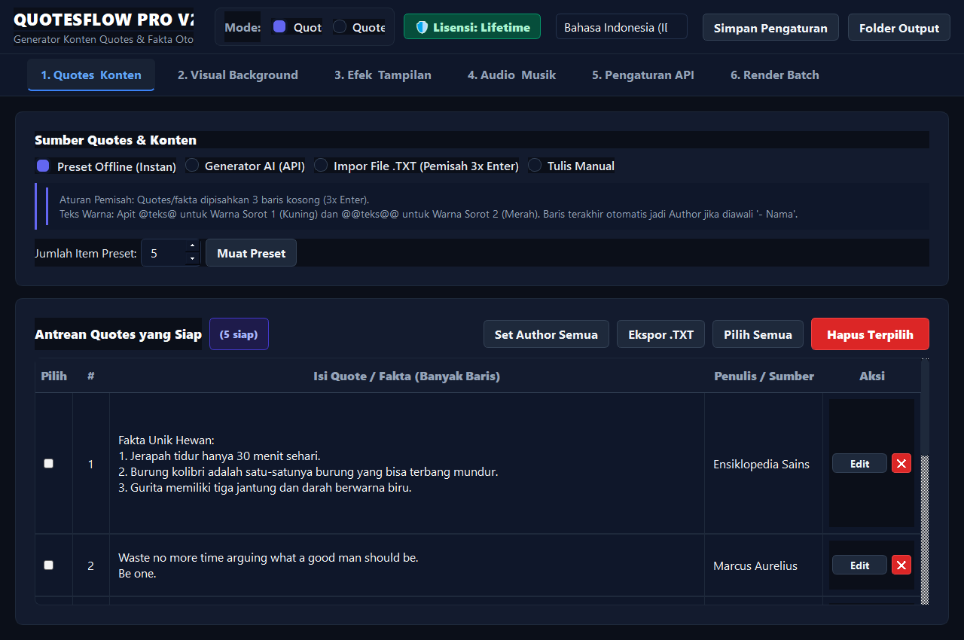Click the Set Author Semua button

pyautogui.click(x=546, y=334)
